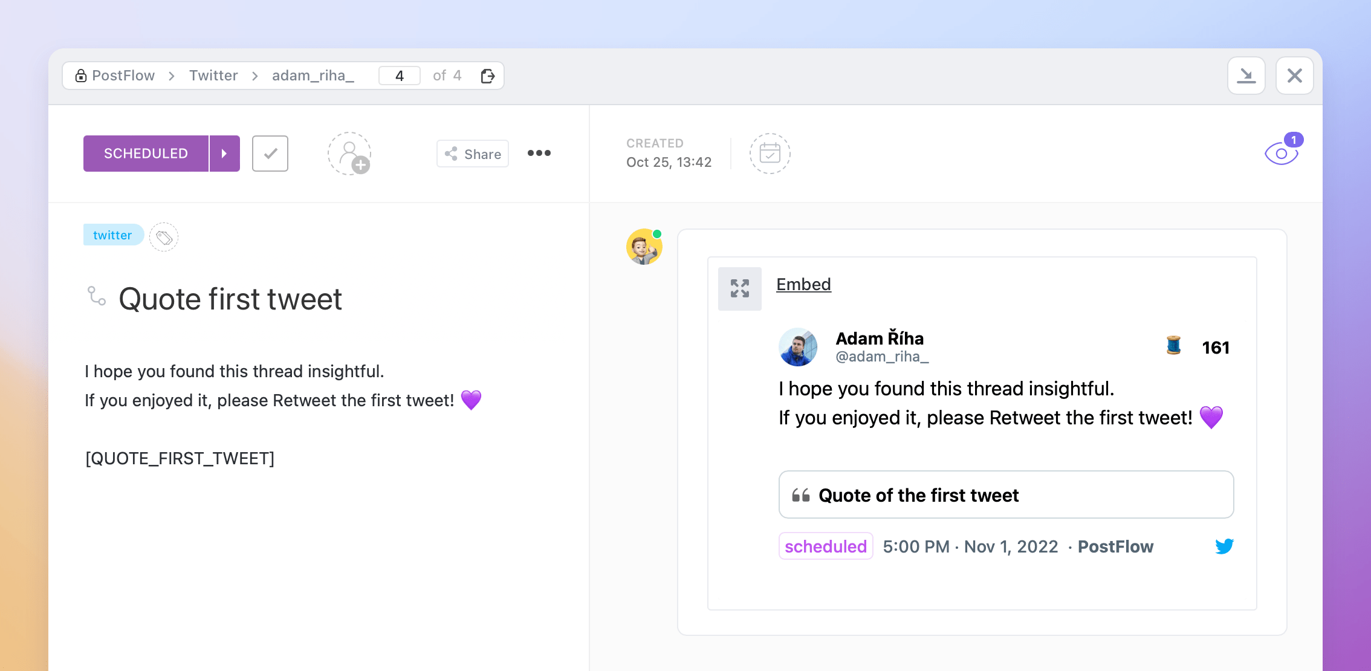Open the scheduling calendar icon

769,154
